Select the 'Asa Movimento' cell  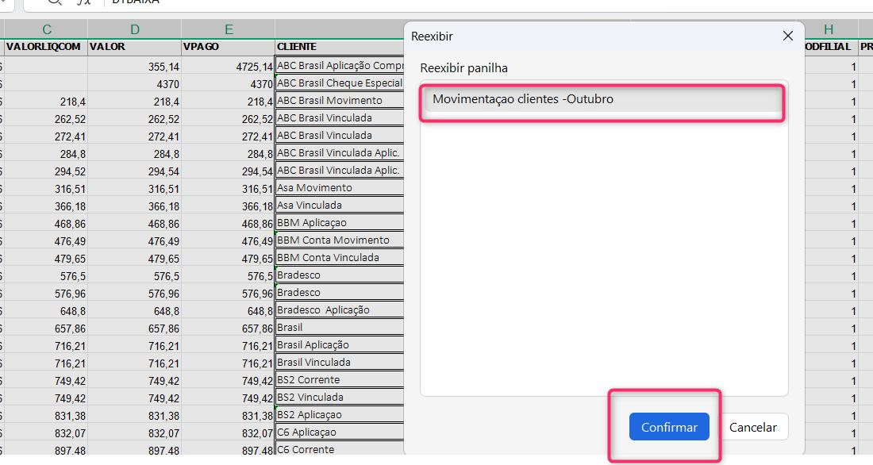click(x=340, y=188)
